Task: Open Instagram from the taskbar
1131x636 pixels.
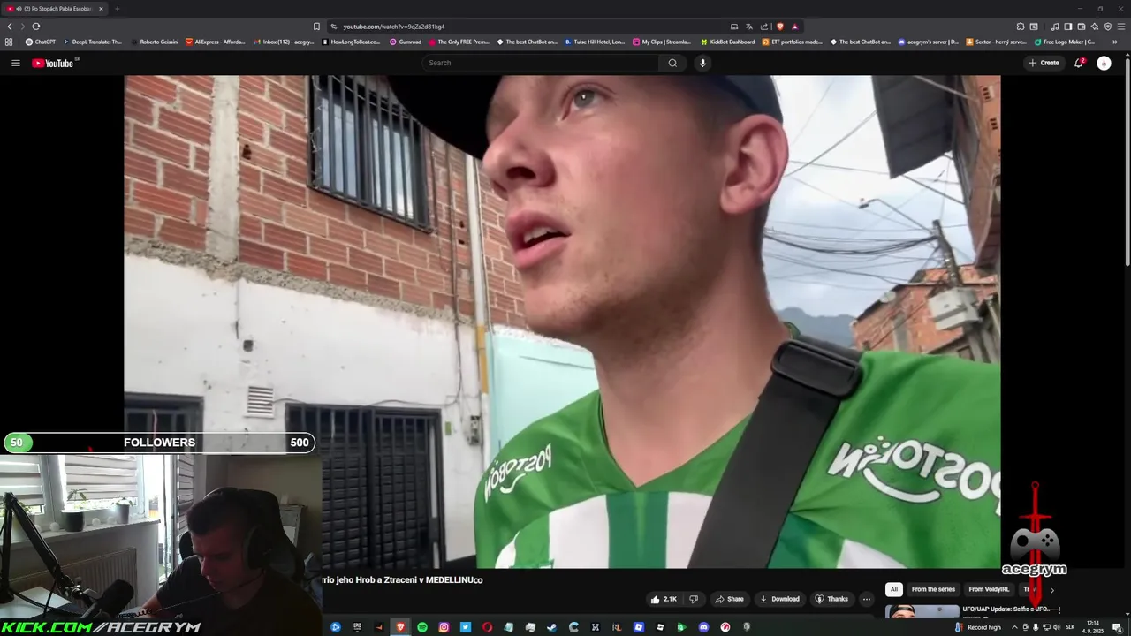Action: pyautogui.click(x=444, y=627)
